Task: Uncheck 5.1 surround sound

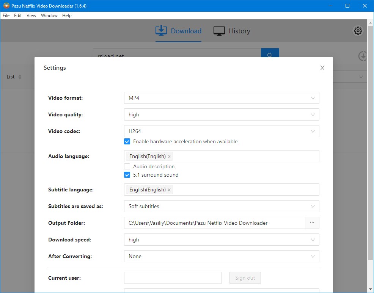Action: click(x=127, y=175)
